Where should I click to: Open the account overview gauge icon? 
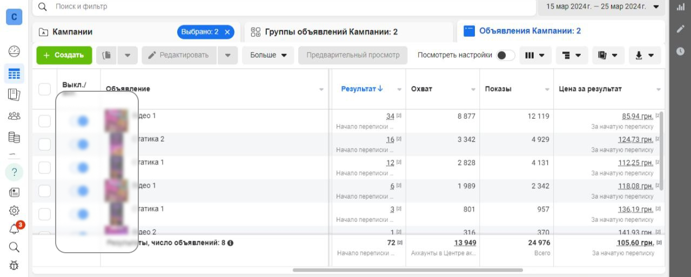[x=15, y=51]
